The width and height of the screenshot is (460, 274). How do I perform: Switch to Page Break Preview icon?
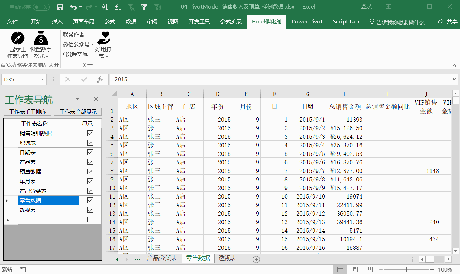(x=370, y=269)
